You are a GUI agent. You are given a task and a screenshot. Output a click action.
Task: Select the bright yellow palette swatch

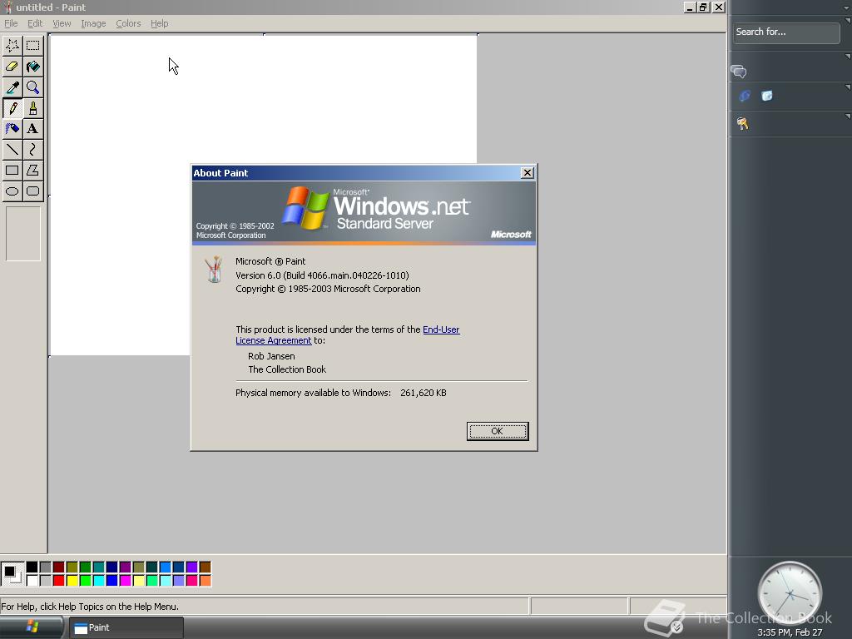point(72,580)
